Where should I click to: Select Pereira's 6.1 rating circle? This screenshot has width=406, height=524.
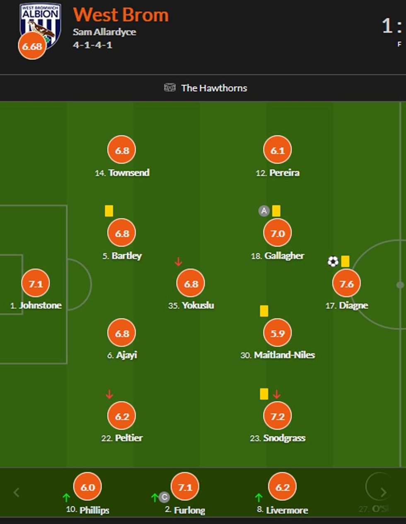278,150
